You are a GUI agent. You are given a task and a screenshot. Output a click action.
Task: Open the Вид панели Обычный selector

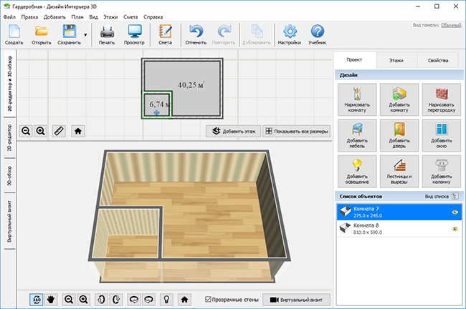click(450, 25)
